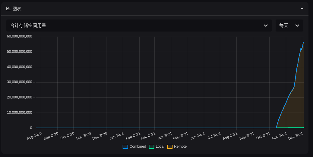Toggle the Remote series via orange legend box
The height and width of the screenshot is (157, 313).
(170, 147)
